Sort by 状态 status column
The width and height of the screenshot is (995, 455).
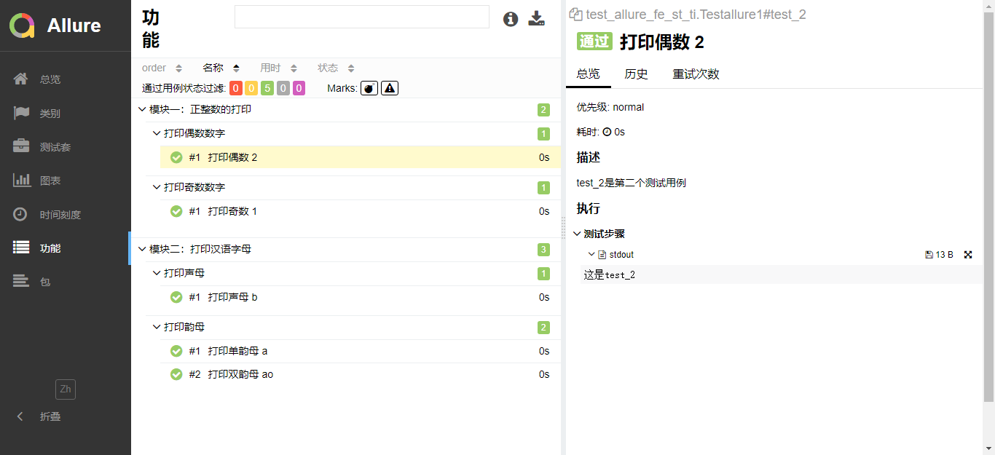click(337, 68)
